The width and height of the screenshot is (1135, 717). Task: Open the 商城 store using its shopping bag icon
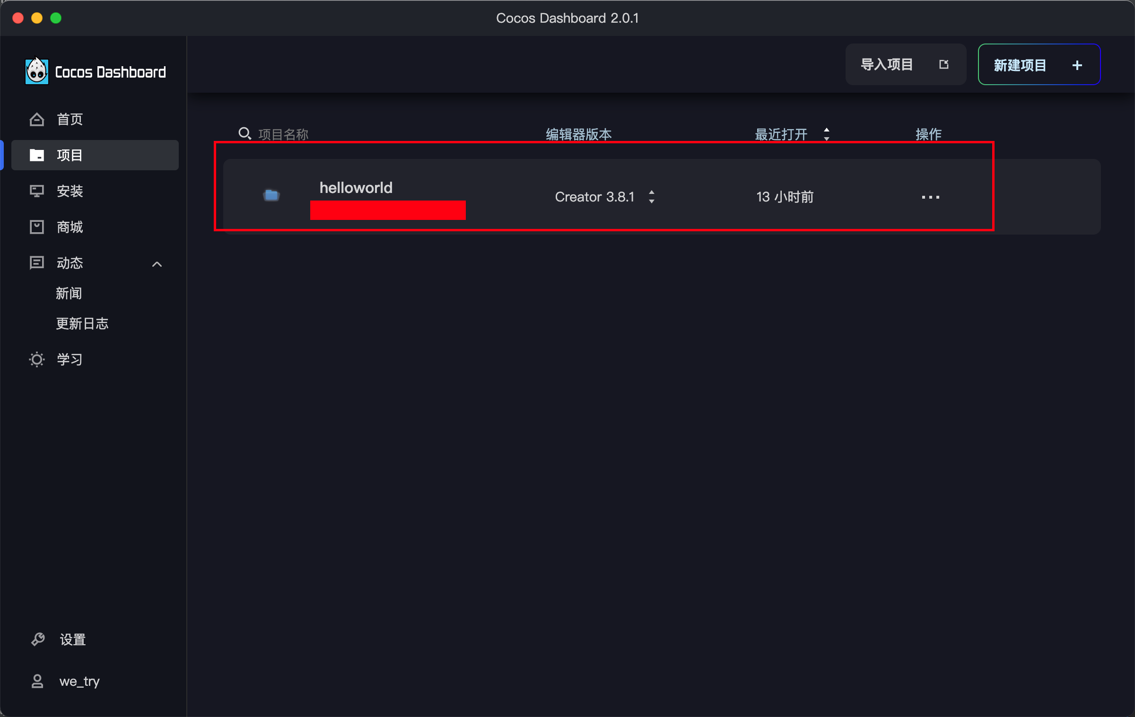pyautogui.click(x=36, y=227)
